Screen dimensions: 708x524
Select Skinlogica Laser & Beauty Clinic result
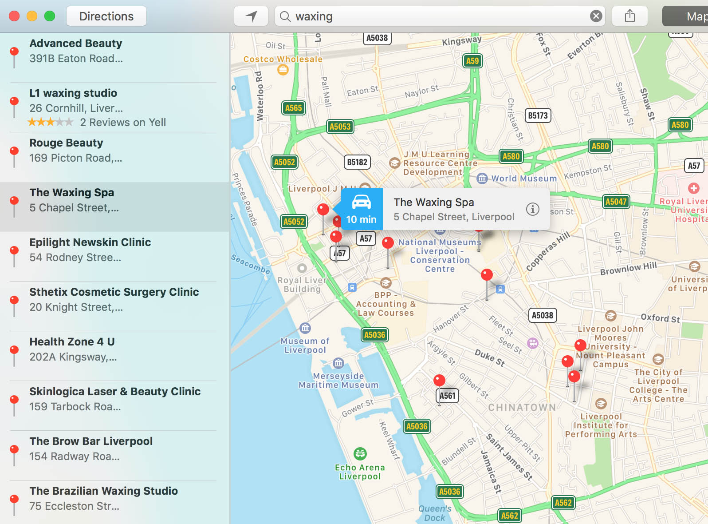[x=114, y=406]
